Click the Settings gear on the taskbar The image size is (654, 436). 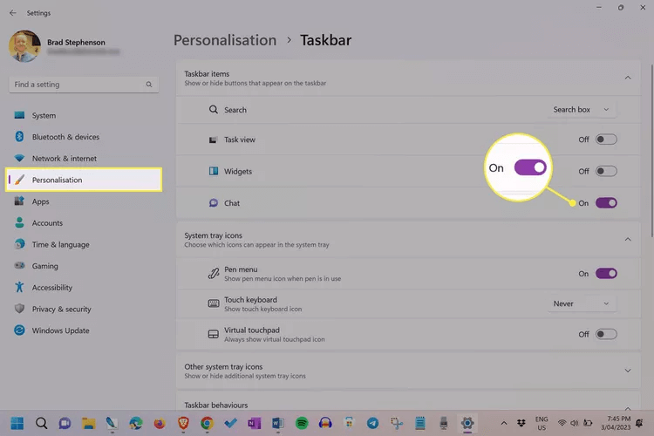(x=467, y=424)
